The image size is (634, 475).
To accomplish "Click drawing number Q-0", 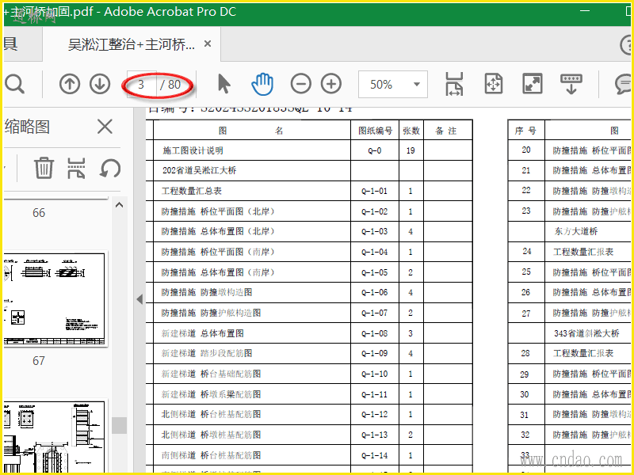I will pyautogui.click(x=374, y=150).
